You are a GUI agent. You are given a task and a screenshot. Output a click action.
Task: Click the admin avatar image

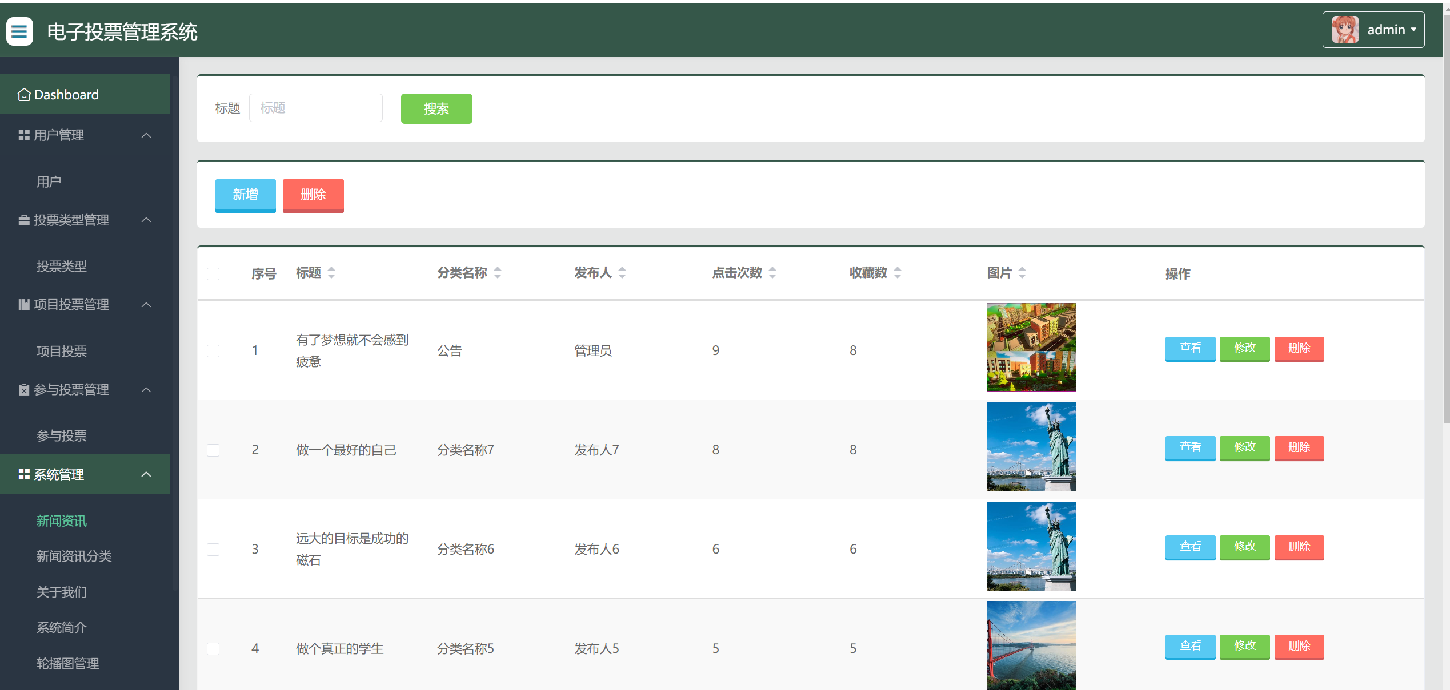tap(1345, 29)
